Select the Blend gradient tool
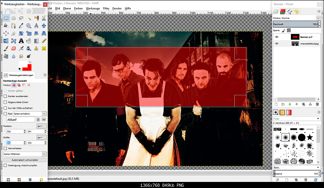The width and height of the screenshot is (324, 188). point(36,41)
